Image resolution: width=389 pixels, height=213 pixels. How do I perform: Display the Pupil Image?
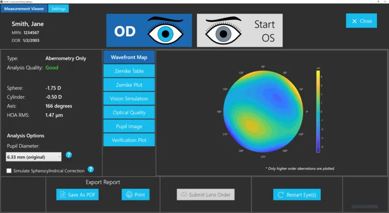[129, 126]
